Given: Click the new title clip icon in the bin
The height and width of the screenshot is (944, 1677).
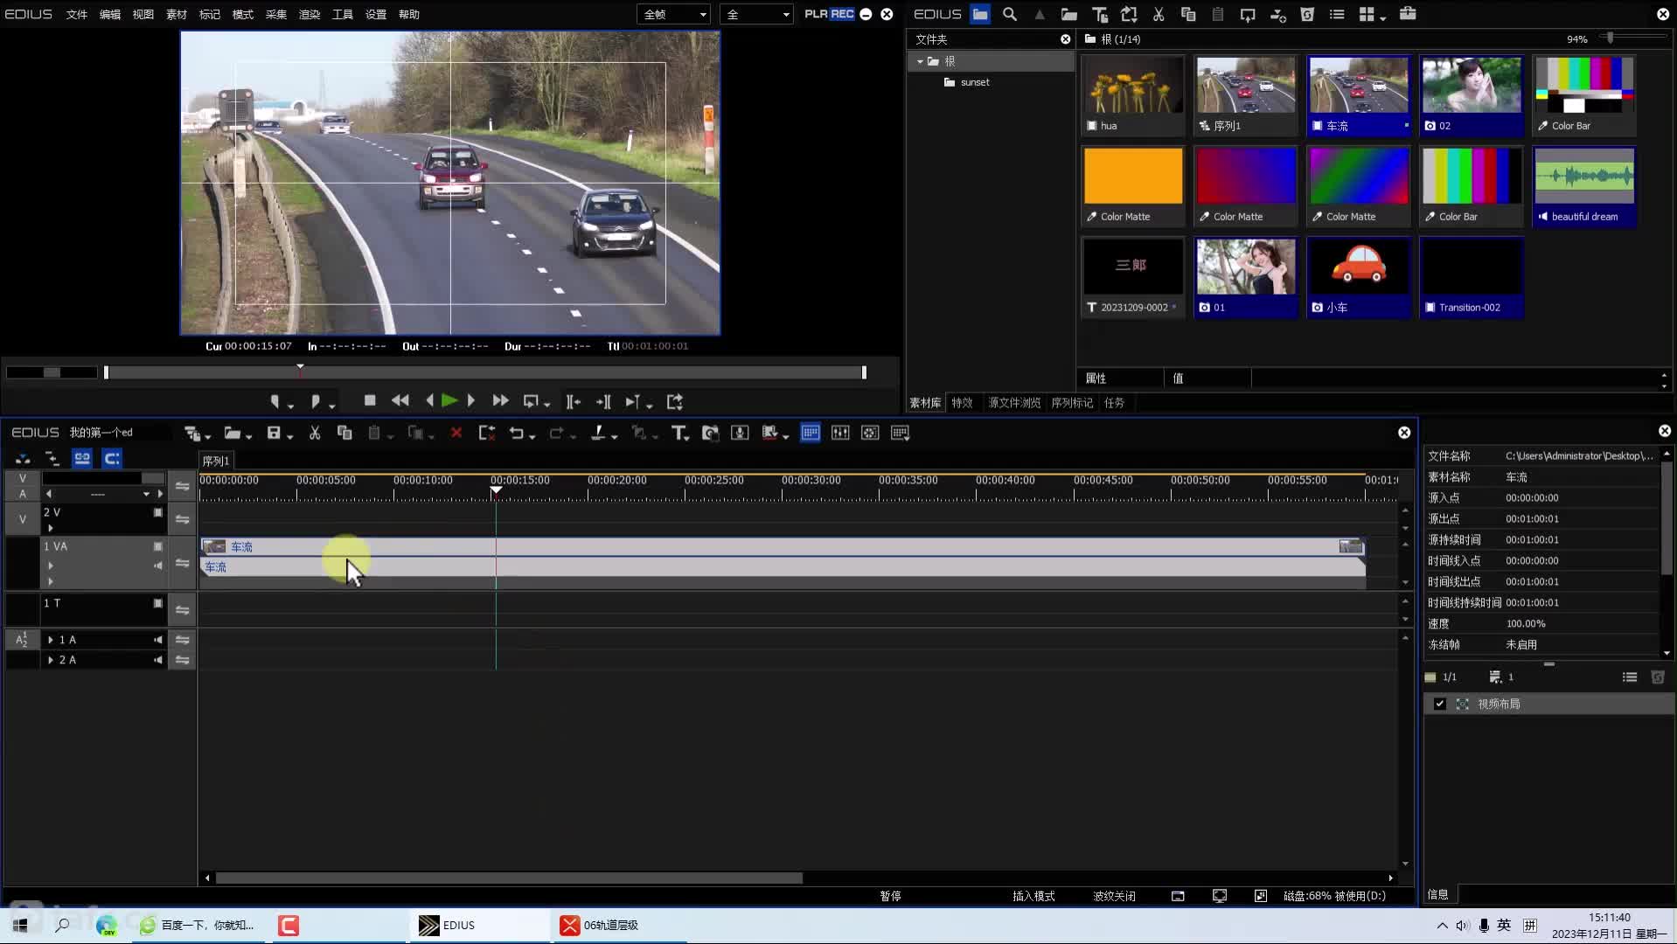Looking at the screenshot, I should click(1099, 14).
